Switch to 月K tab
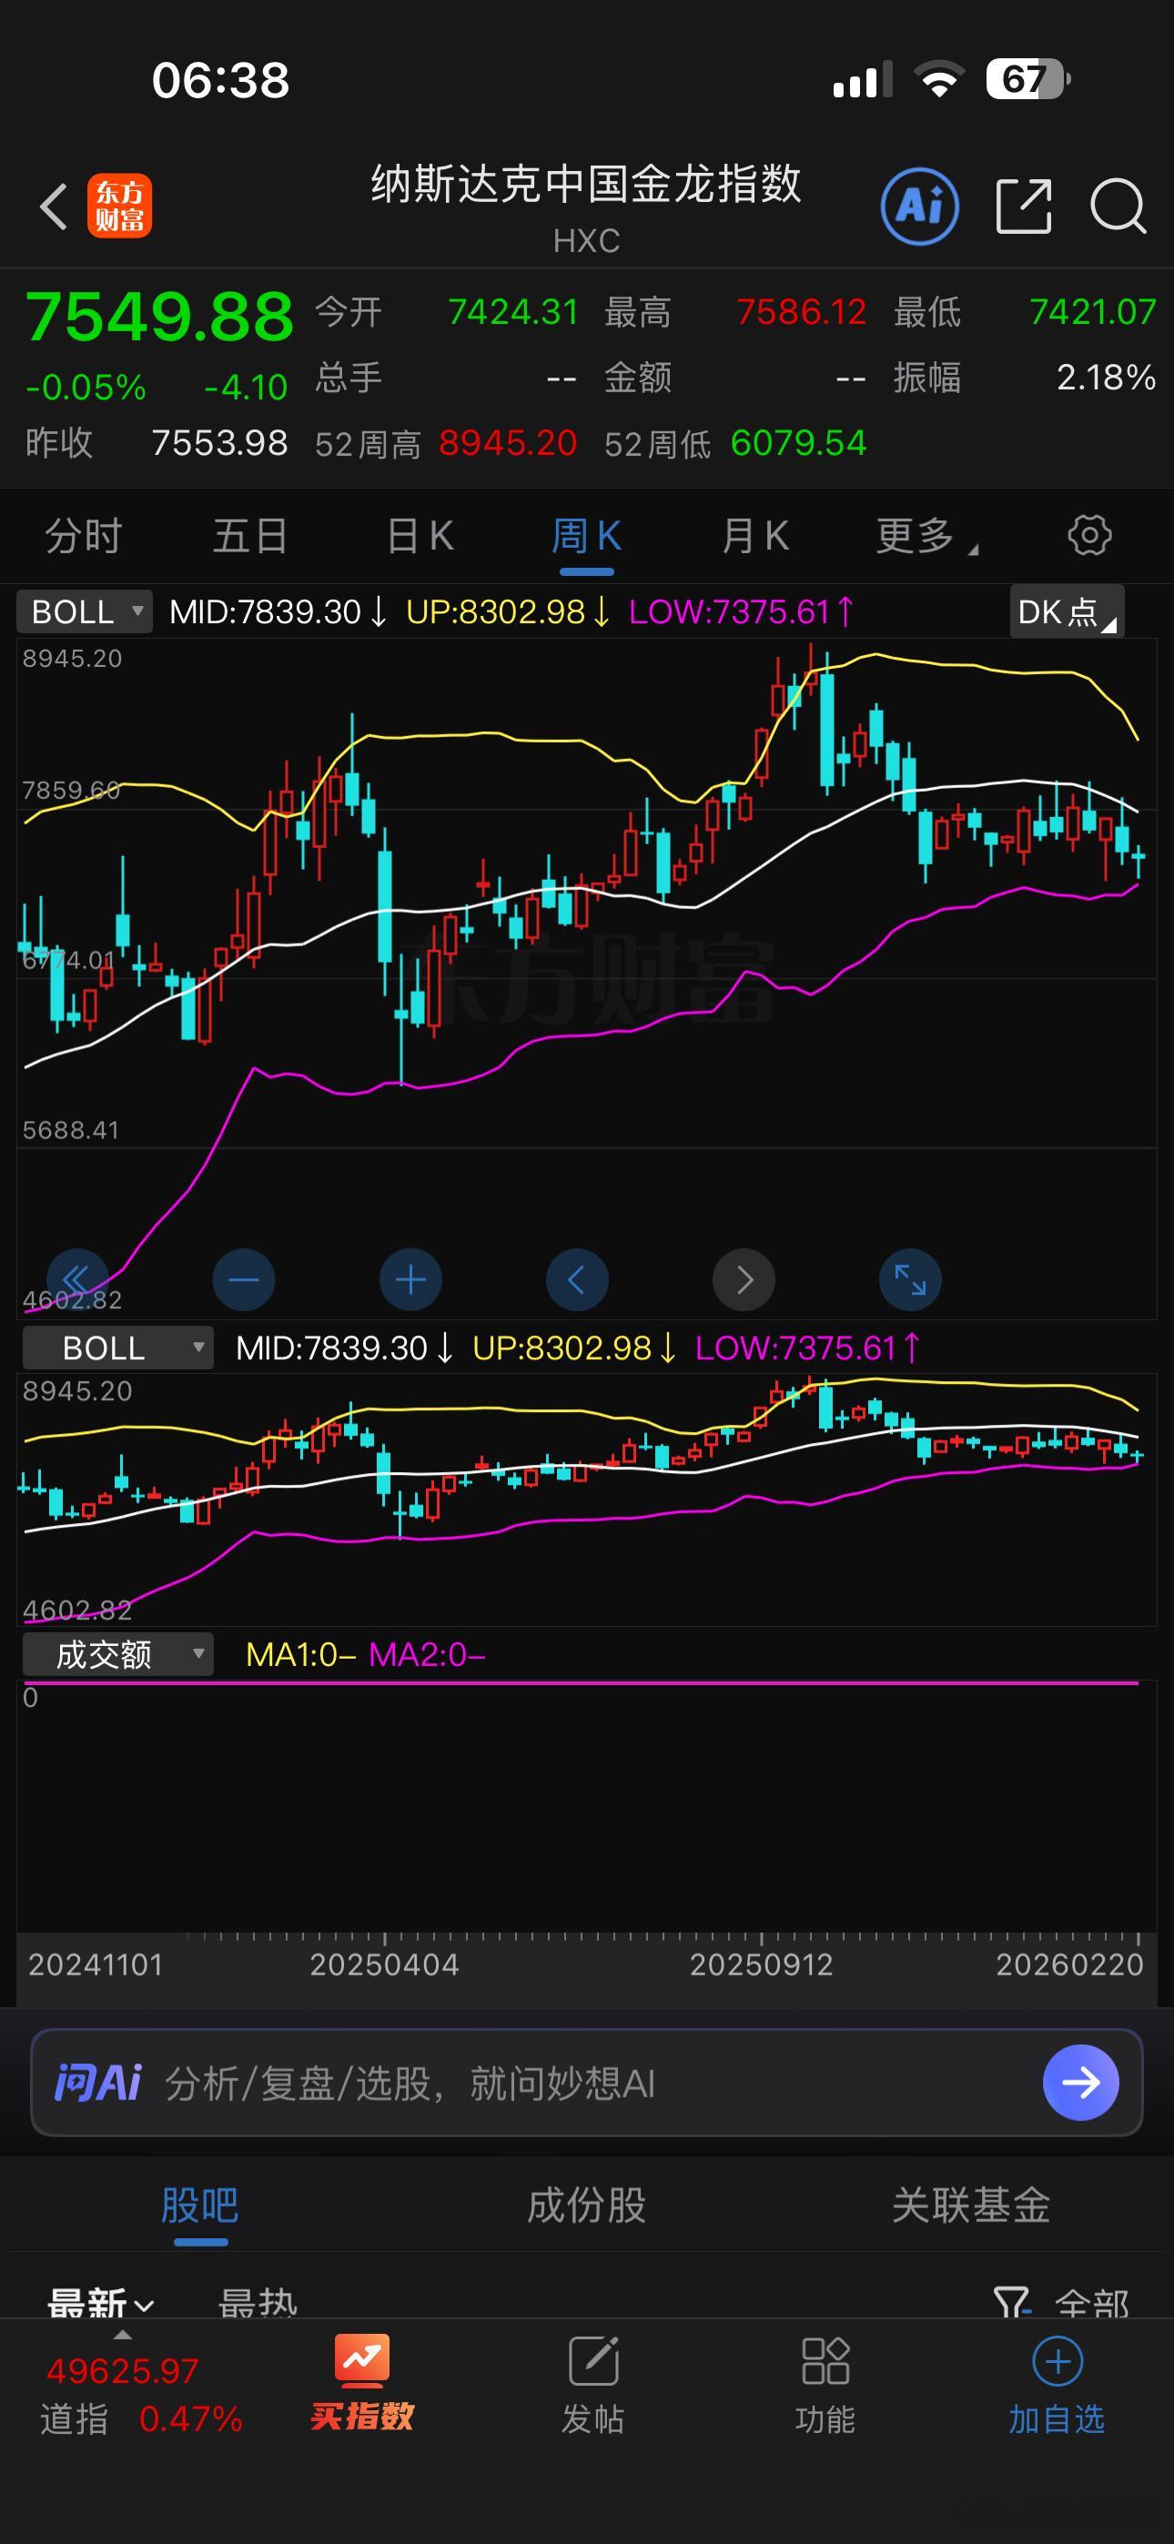Image resolution: width=1174 pixels, height=2544 pixels. pyautogui.click(x=755, y=536)
